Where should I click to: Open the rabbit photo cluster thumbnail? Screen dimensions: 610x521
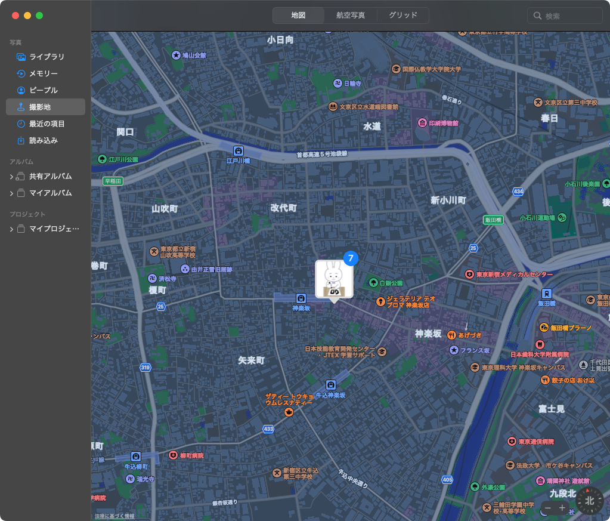334,279
